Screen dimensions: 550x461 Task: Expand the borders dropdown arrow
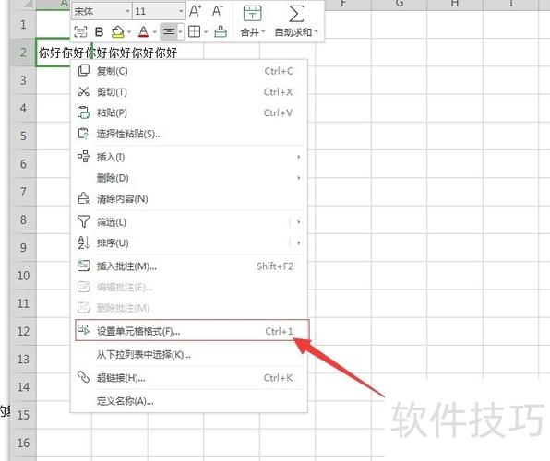point(206,32)
